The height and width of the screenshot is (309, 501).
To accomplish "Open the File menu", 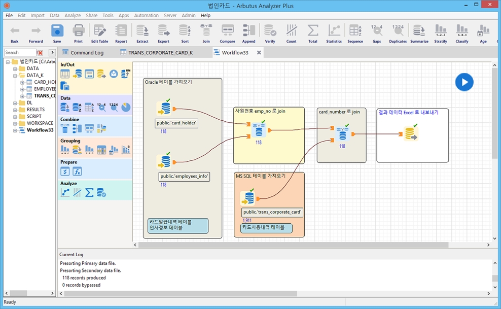I will tap(9, 15).
